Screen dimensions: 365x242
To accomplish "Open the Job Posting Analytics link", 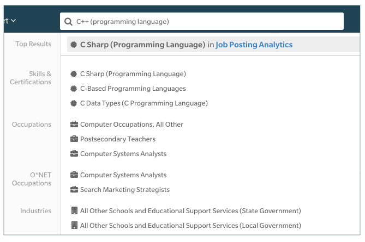I will (x=254, y=45).
